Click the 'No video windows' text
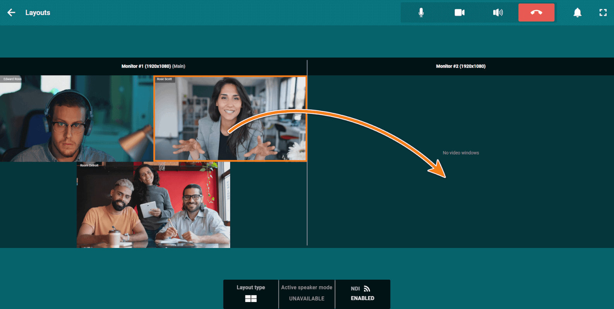 point(461,153)
